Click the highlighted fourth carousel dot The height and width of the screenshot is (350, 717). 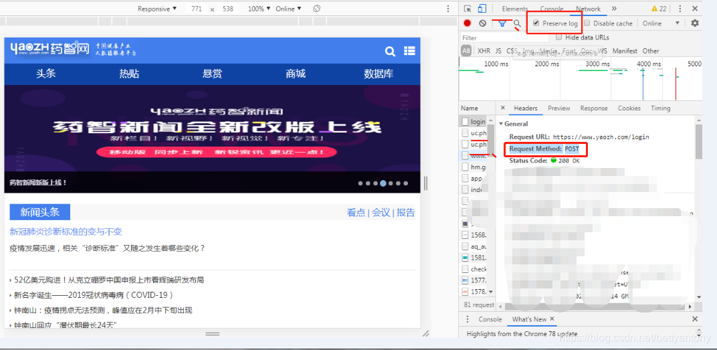click(x=383, y=183)
